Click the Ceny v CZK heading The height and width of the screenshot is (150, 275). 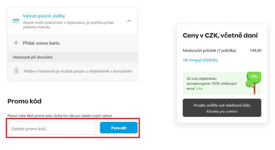tap(220, 35)
